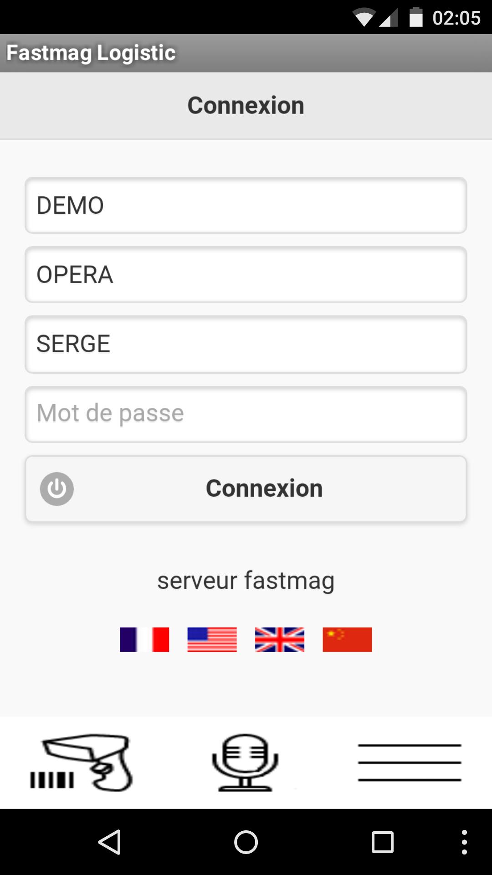Tap the barcode scanner icon
The height and width of the screenshot is (875, 492).
pos(81,762)
